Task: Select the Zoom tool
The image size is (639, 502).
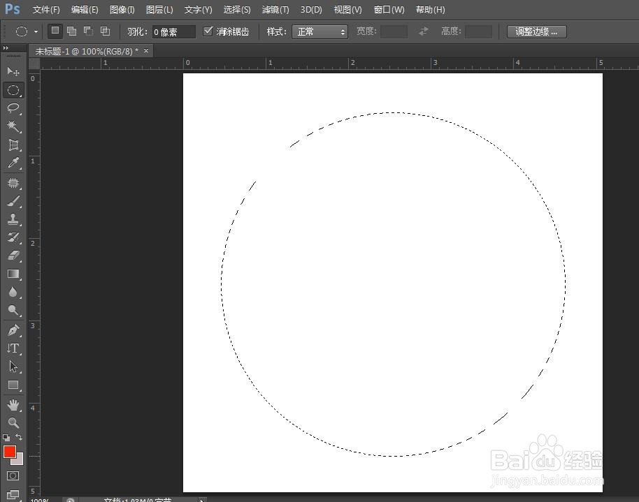Action: click(x=13, y=422)
